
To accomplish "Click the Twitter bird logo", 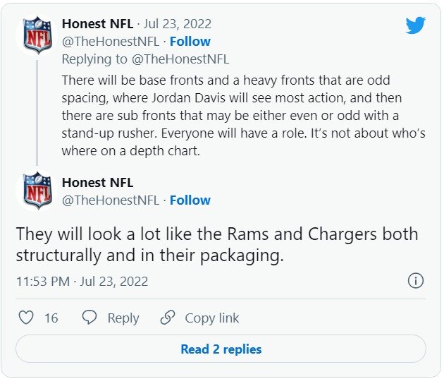I will click(416, 25).
